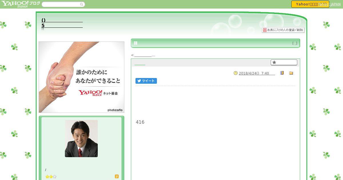Viewport: 343px width, 180px height.
Task: Click the heart icon on the favorites button
Action: click(265, 30)
